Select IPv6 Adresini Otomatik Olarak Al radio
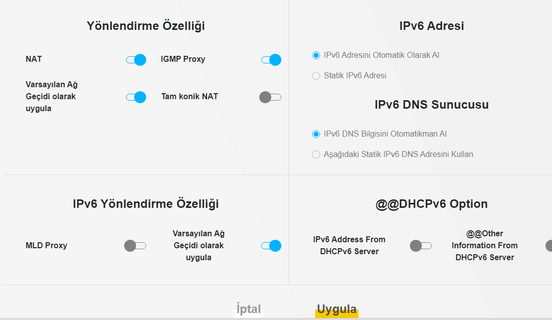 (316, 55)
